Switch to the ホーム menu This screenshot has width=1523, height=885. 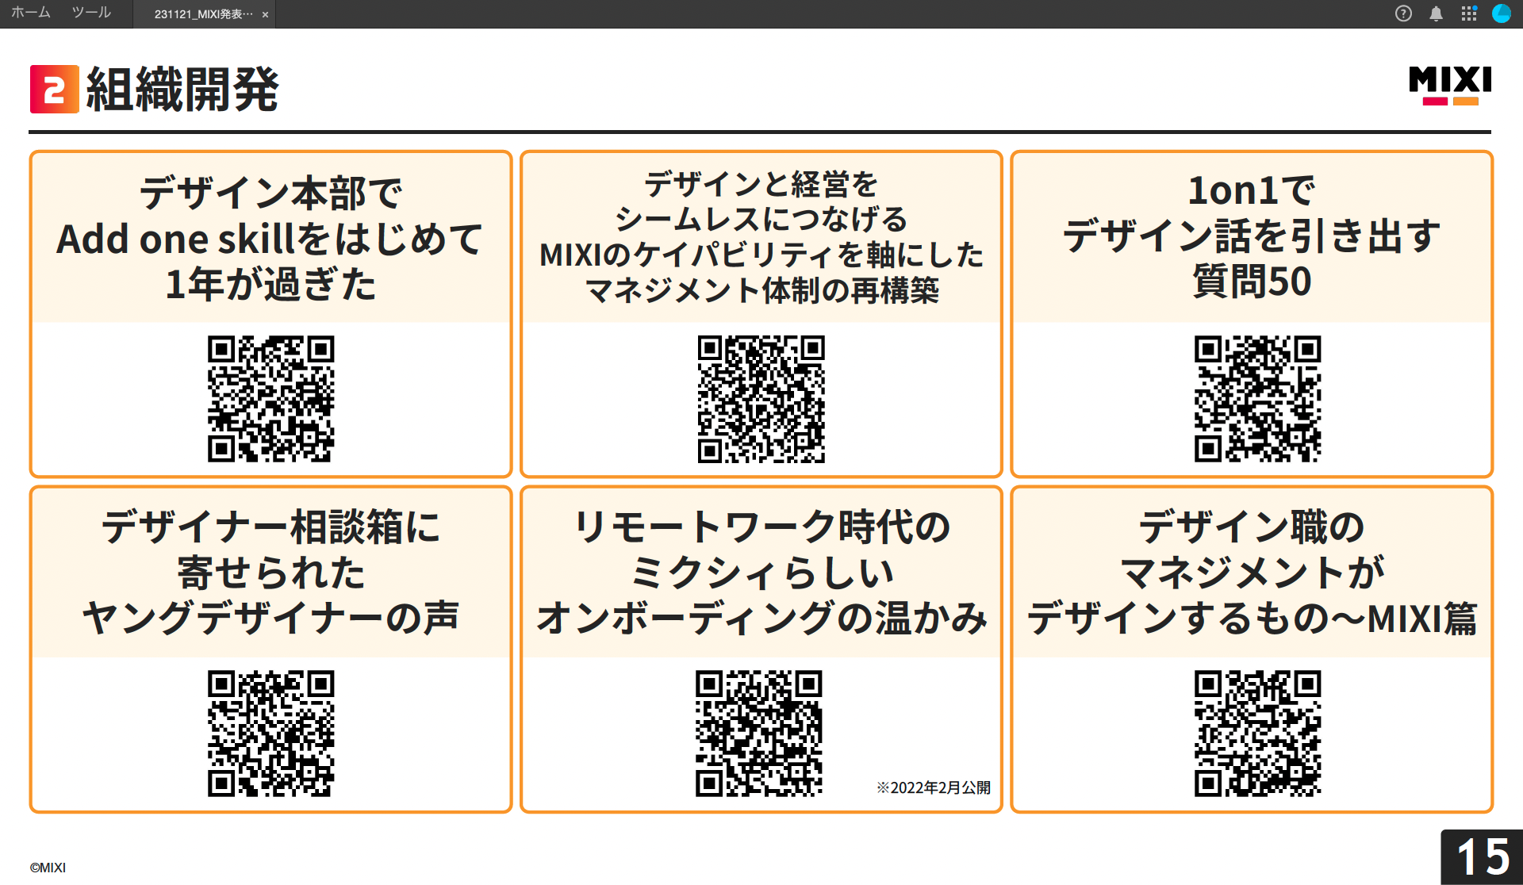29,13
